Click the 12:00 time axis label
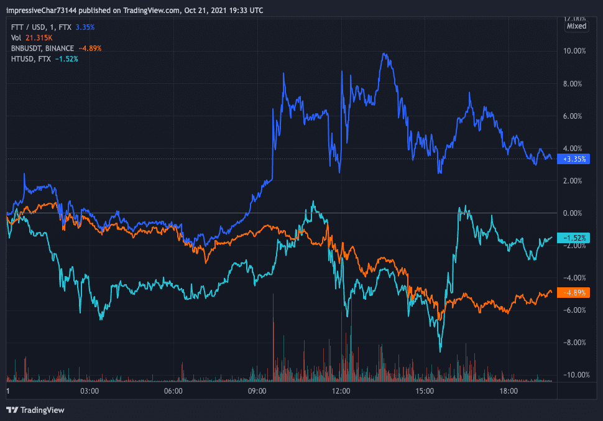603x421 pixels. point(341,391)
